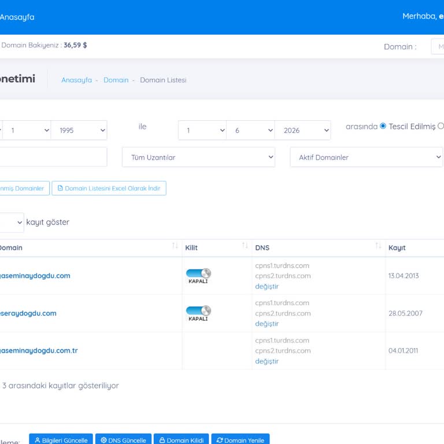The width and height of the screenshot is (444, 444).
Task: Open the yaseminaydogdu.com.tr domain link
Action: [39, 350]
